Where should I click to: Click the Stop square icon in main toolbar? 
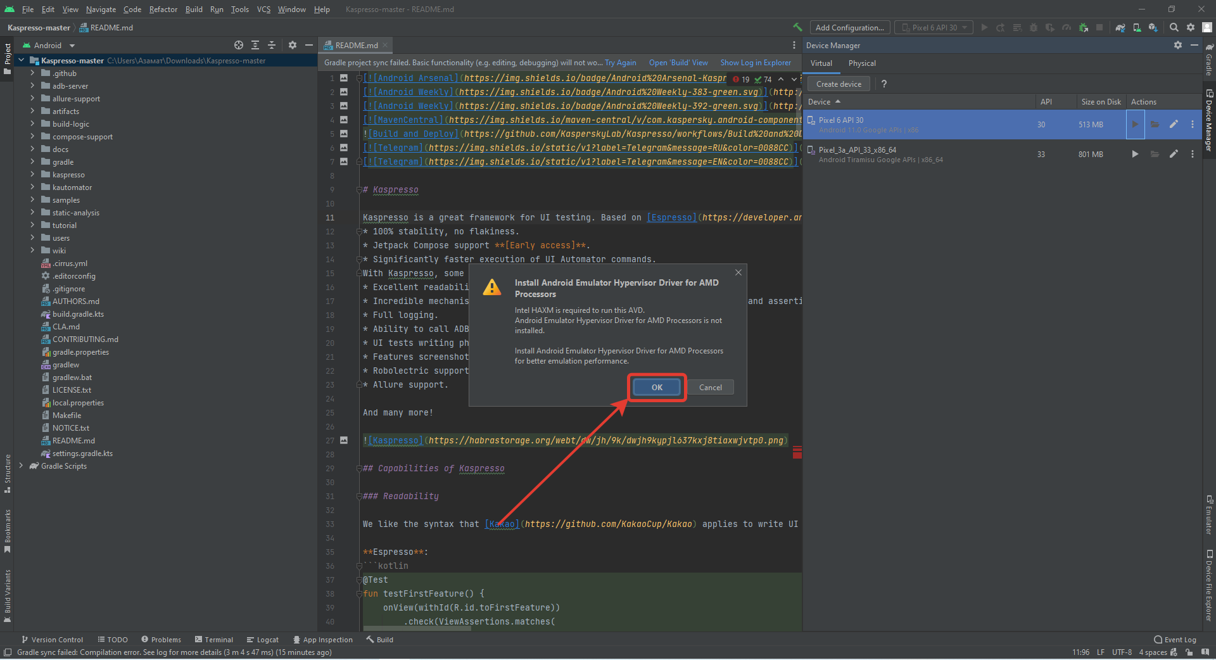[1099, 27]
